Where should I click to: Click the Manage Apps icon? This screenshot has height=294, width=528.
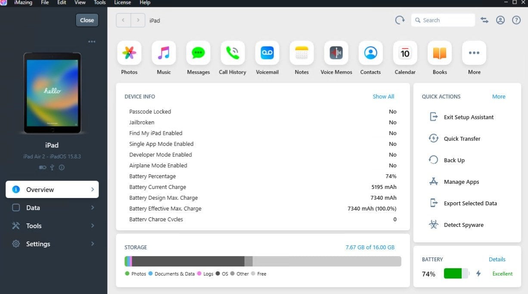pos(434,181)
